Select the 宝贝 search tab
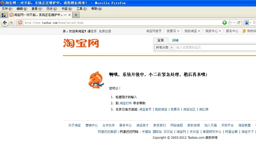The height and width of the screenshot is (168, 256). pos(160,40)
